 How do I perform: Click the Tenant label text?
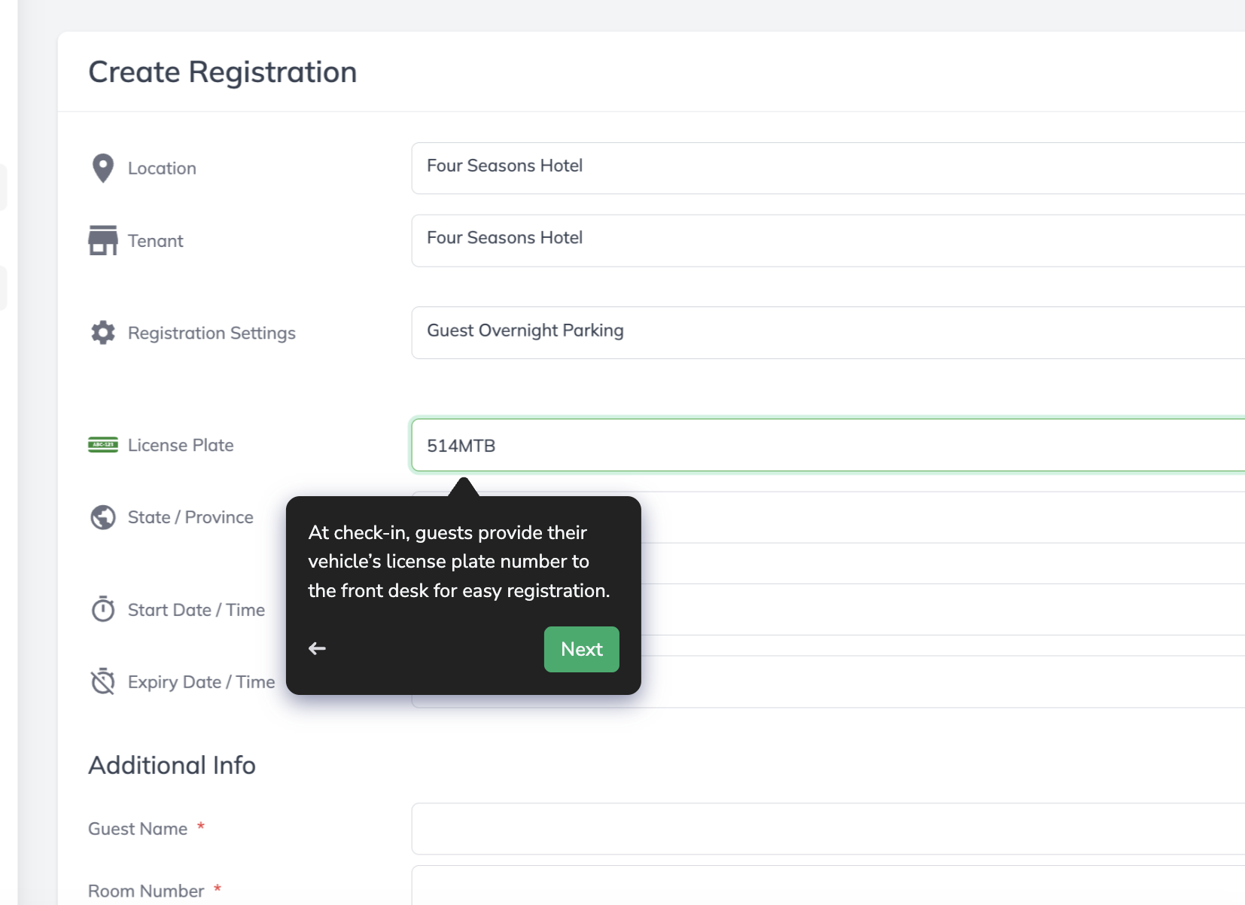[155, 240]
